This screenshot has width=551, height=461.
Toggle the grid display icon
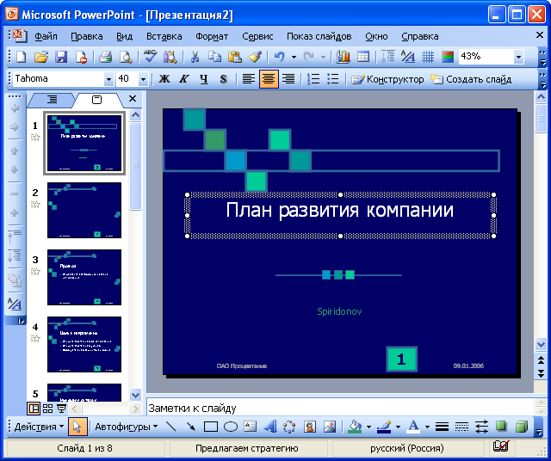428,57
